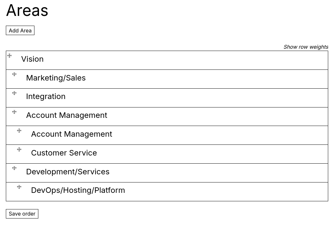Click the DevOps/Hosting/Platform drag handle
This screenshot has width=336, height=225.
[x=19, y=187]
